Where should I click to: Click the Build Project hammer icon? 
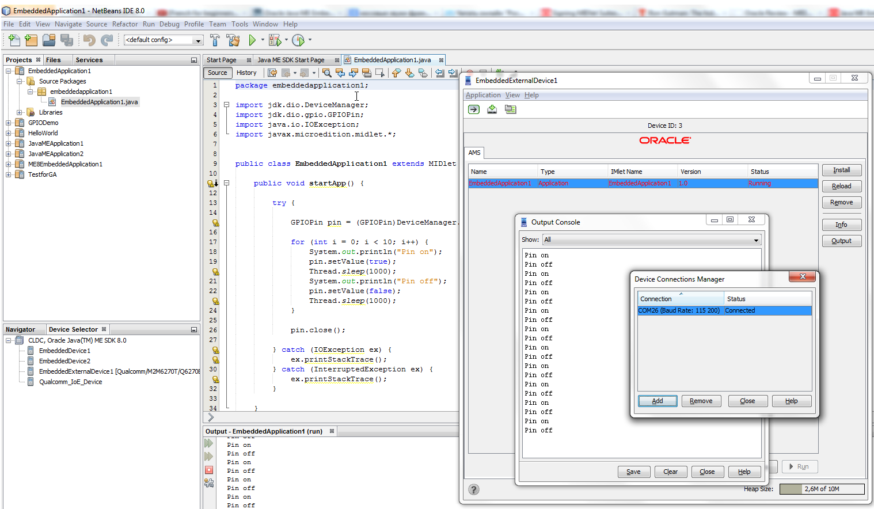215,40
